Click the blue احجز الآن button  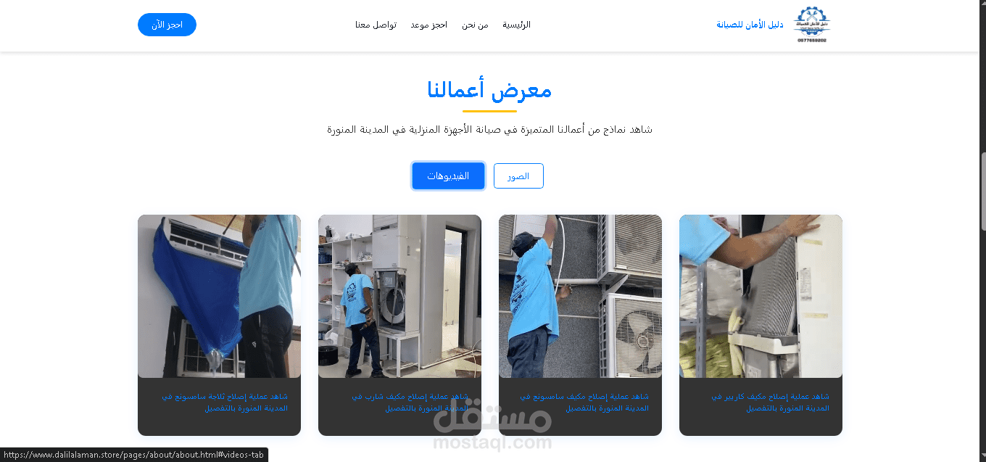pos(167,25)
